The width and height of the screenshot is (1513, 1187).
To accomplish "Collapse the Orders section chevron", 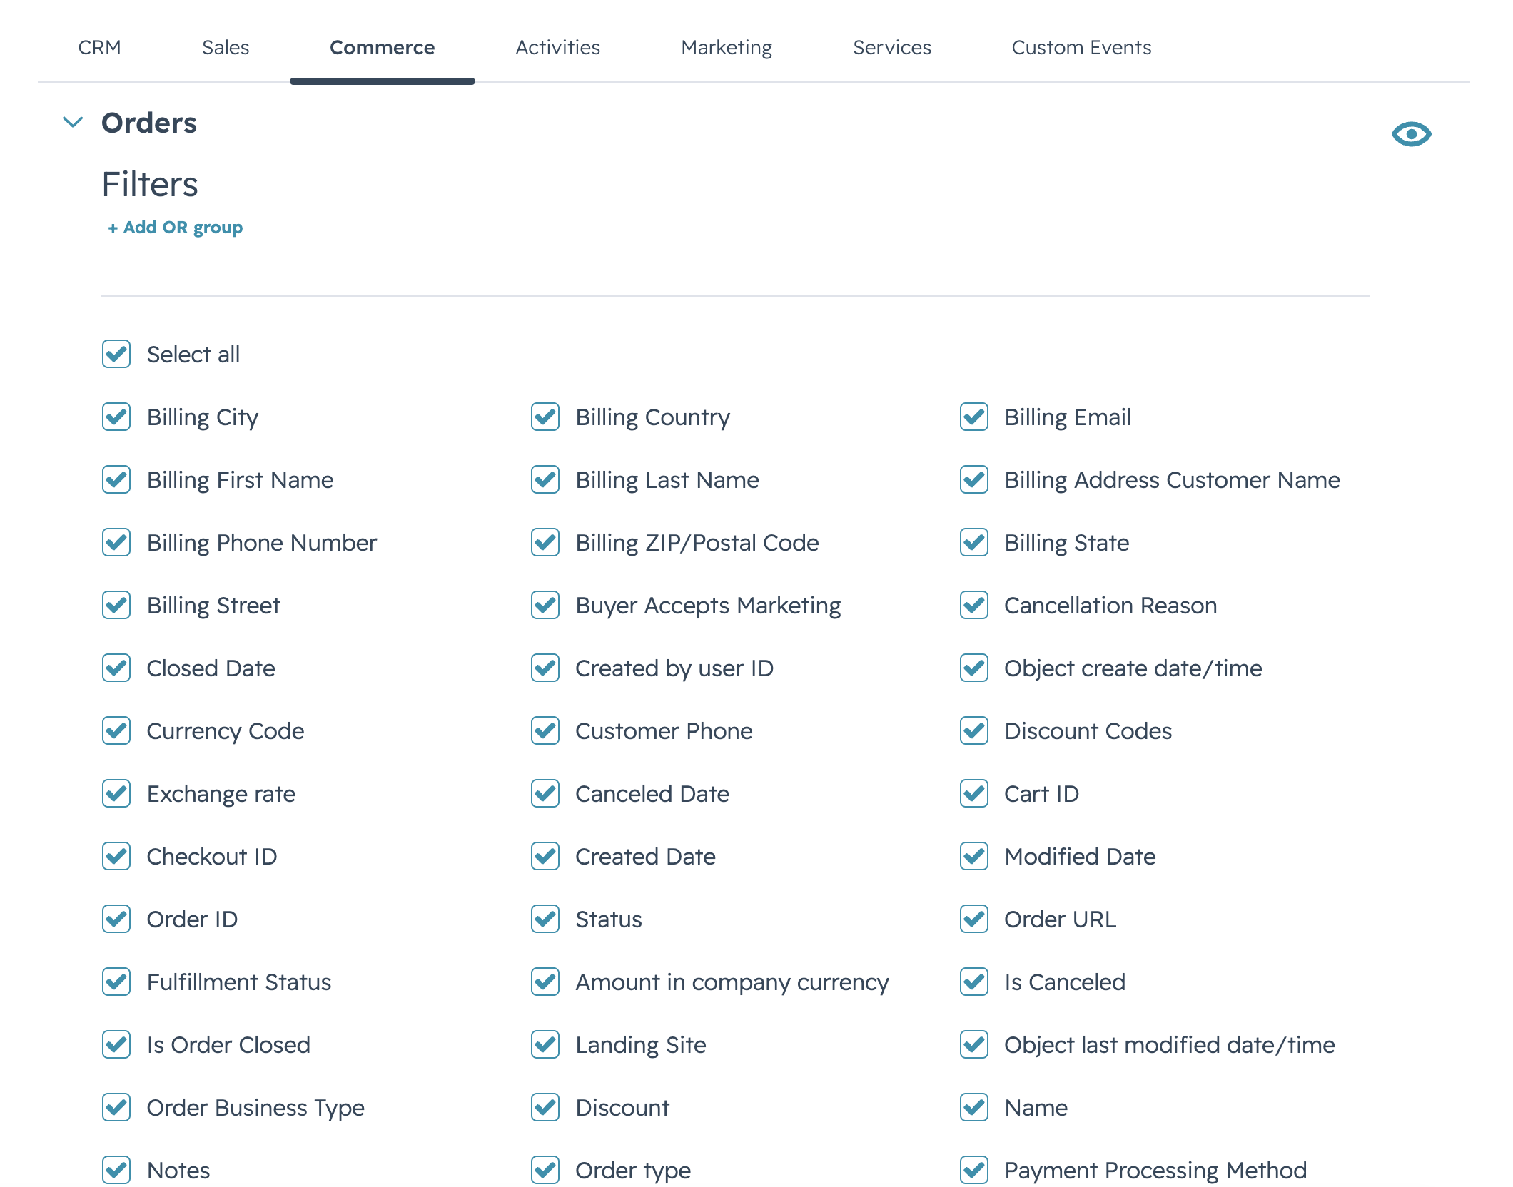I will tap(73, 123).
